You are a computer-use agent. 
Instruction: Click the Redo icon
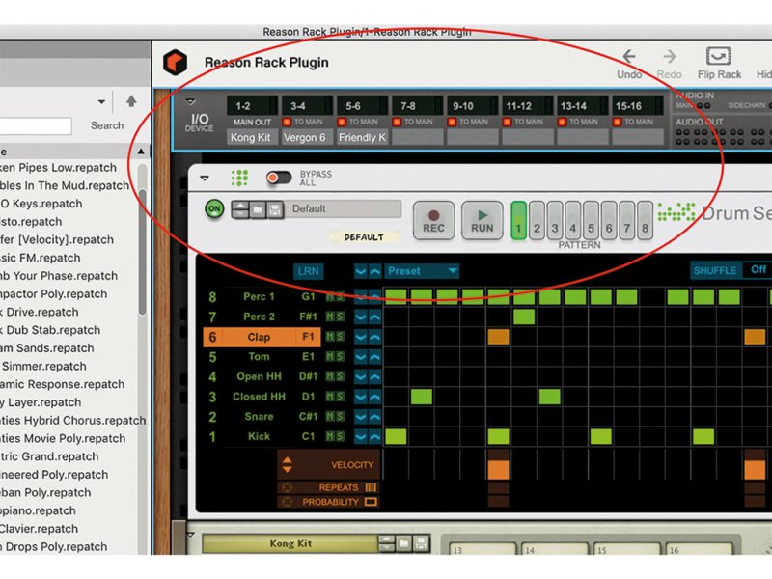[x=668, y=56]
